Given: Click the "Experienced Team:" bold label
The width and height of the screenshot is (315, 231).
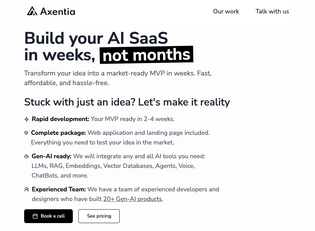Looking at the screenshot, I should pos(59,189).
